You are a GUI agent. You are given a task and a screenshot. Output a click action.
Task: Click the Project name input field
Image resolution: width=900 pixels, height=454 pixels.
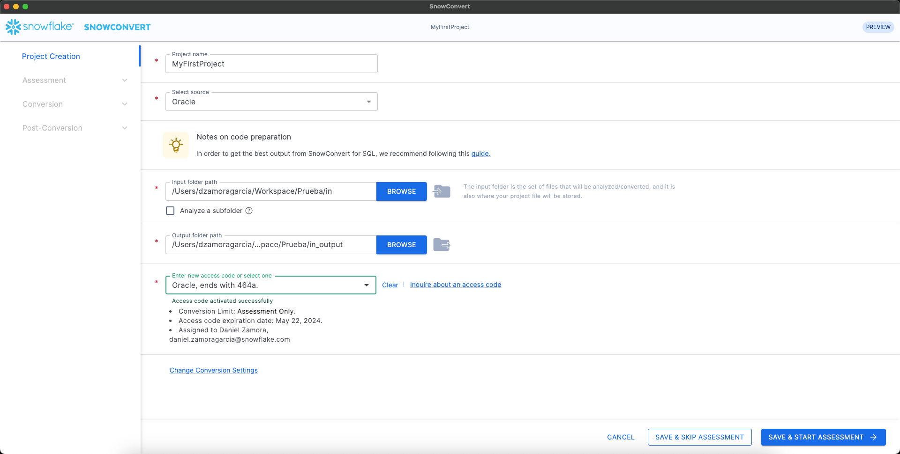point(271,64)
